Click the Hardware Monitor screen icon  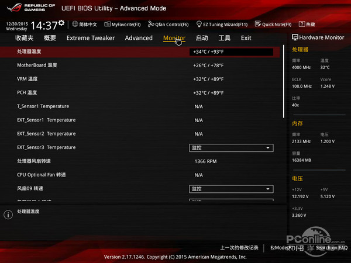pos(295,37)
